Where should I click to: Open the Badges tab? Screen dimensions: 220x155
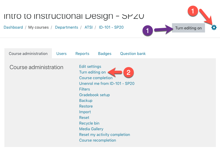pyautogui.click(x=105, y=54)
